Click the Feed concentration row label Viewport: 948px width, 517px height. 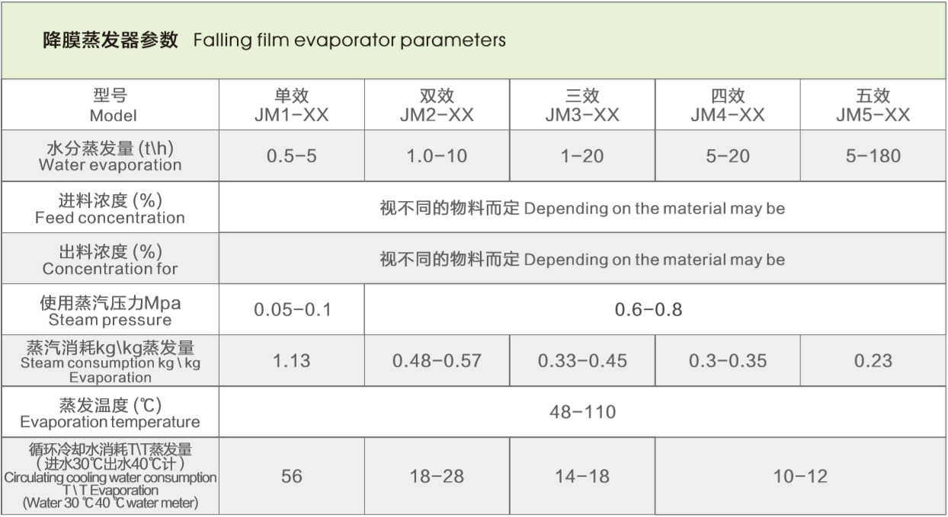pyautogui.click(x=110, y=208)
